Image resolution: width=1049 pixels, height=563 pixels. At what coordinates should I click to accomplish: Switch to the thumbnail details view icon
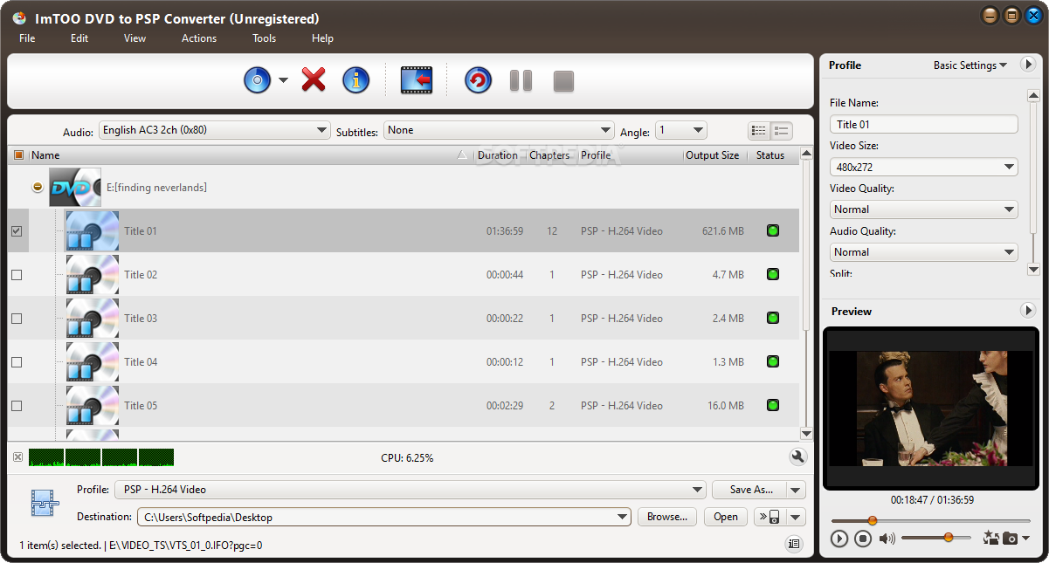click(x=781, y=131)
